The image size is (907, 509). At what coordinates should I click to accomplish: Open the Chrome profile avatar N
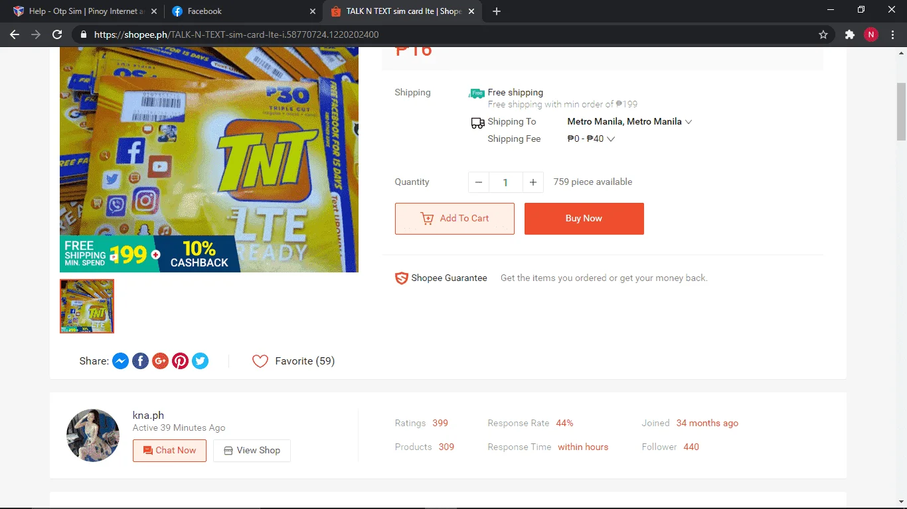click(870, 34)
